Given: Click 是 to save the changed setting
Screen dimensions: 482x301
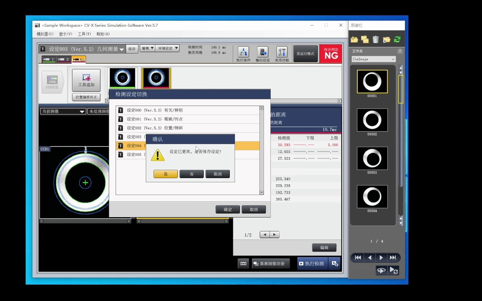Looking at the screenshot, I should [x=165, y=174].
